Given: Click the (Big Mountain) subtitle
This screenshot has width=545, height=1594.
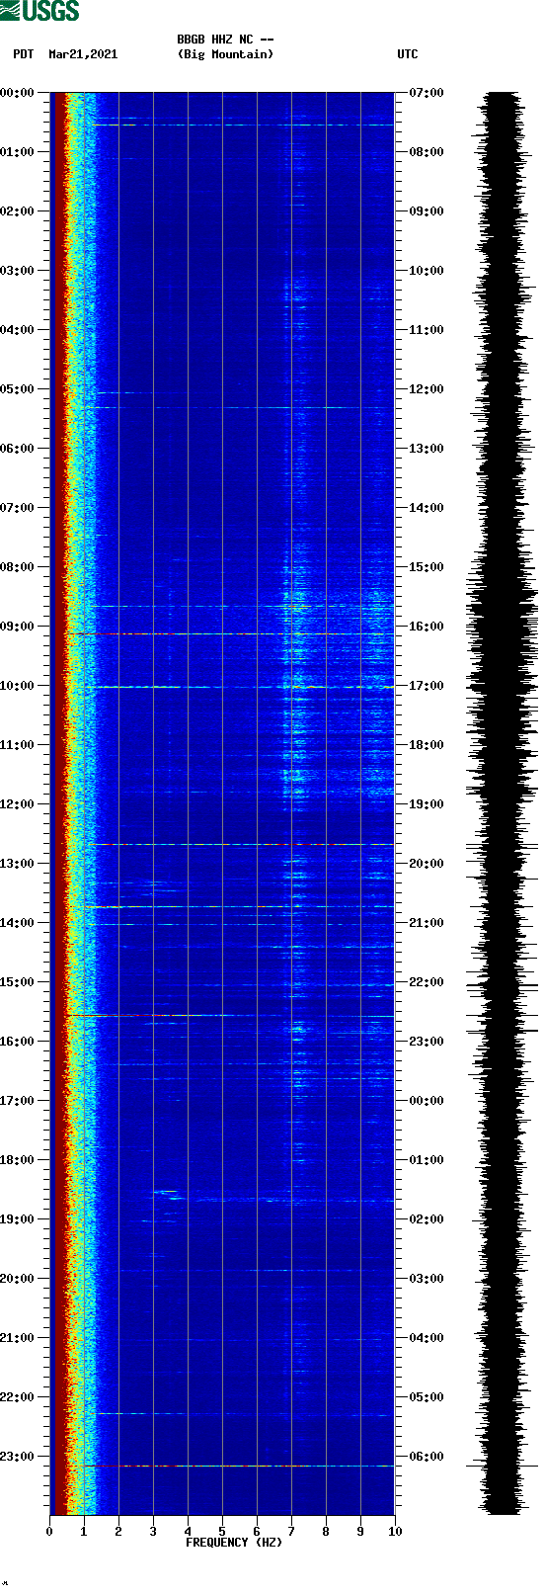Looking at the screenshot, I should pos(225,54).
